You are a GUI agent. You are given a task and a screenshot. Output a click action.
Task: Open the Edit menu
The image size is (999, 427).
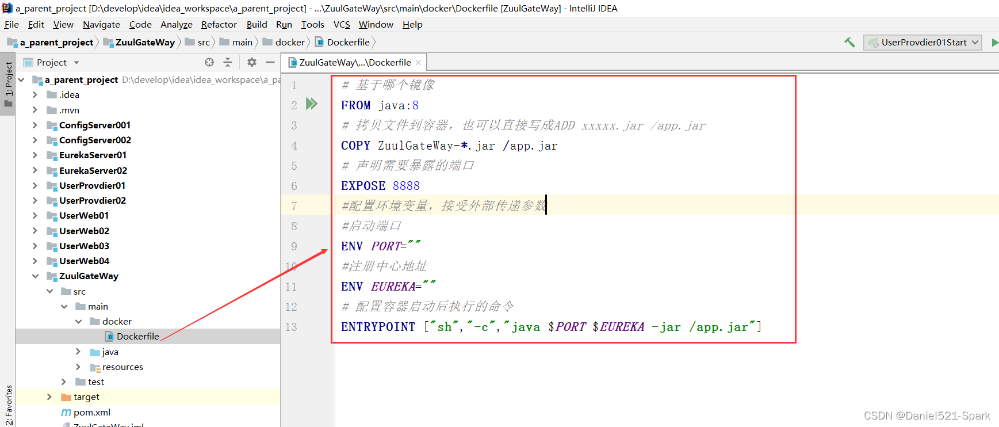point(36,24)
